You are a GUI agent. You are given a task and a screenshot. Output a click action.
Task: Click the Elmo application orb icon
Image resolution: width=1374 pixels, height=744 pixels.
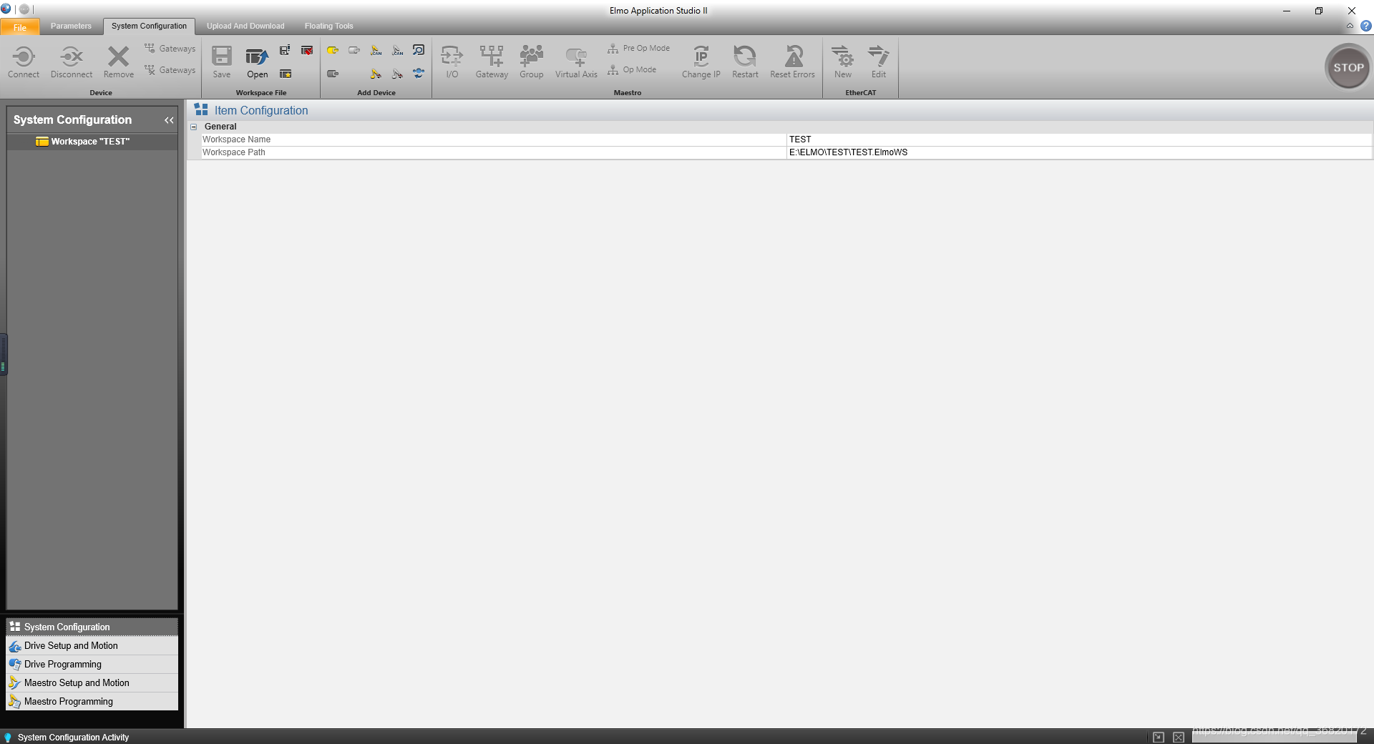[x=6, y=9]
